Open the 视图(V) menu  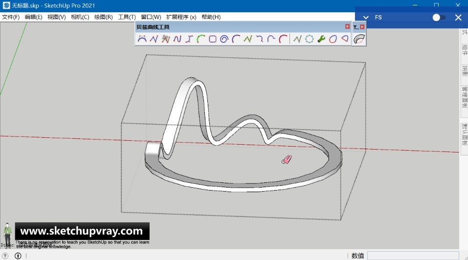pyautogui.click(x=56, y=17)
